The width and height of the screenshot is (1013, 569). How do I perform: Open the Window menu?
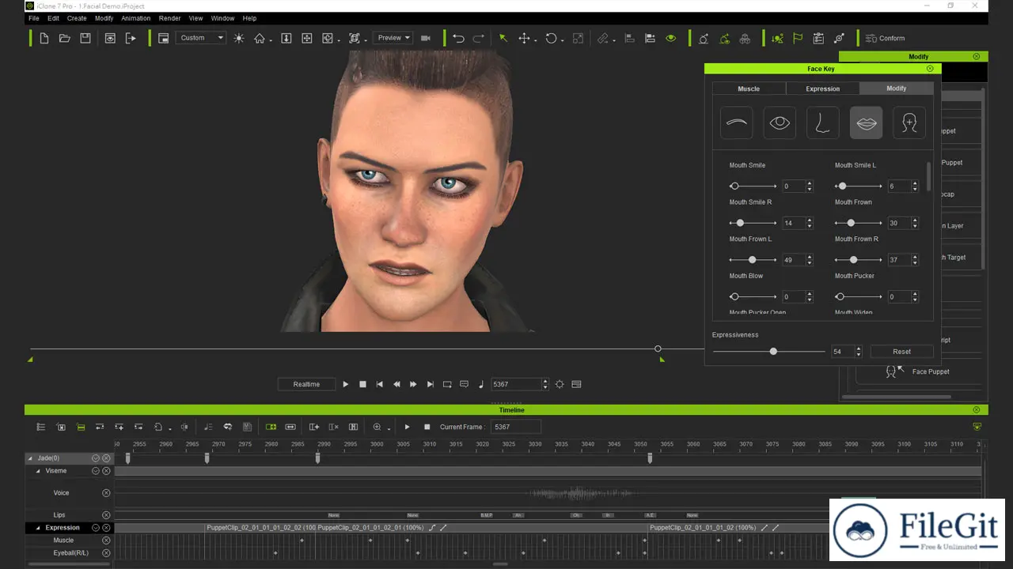tap(222, 18)
